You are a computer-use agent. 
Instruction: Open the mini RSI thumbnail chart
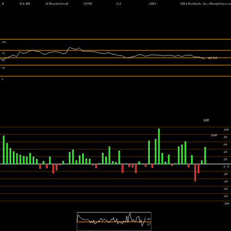click(x=114, y=221)
